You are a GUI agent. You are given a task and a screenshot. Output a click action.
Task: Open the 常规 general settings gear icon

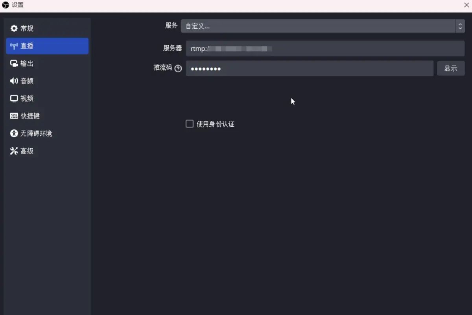[14, 28]
